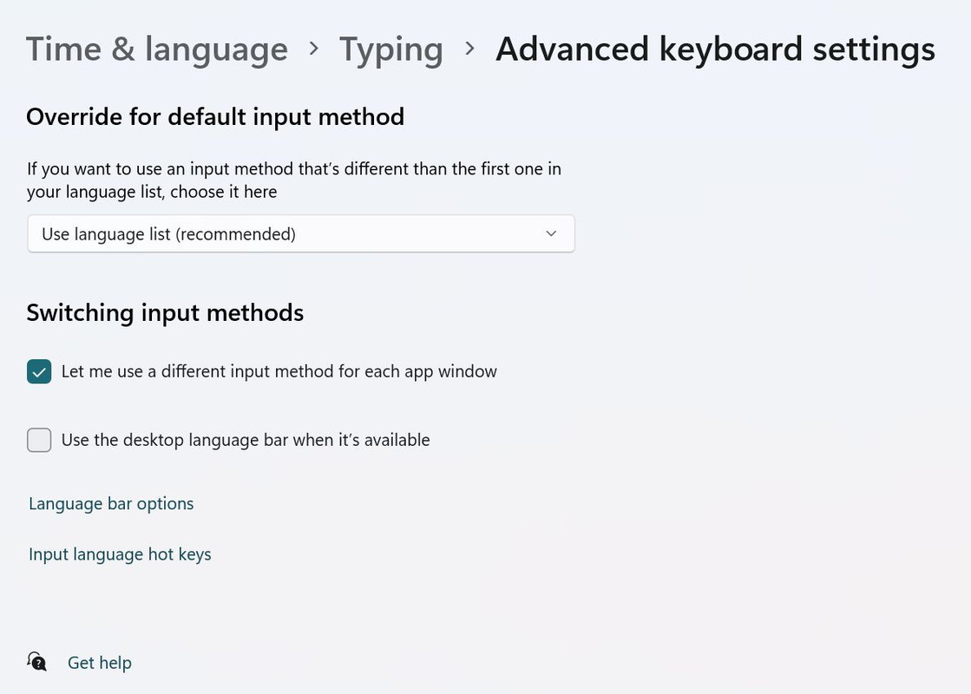Click the checkmark icon of the checked box

39,372
